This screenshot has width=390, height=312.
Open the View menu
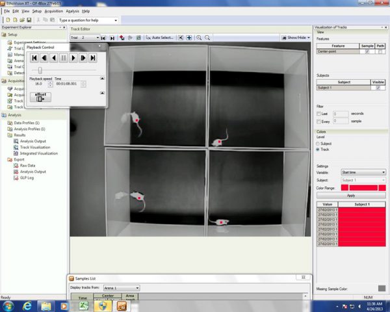(x=25, y=11)
